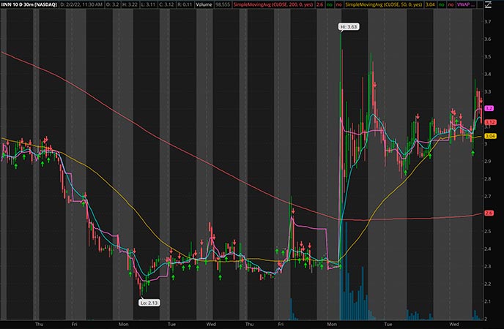Click the first Thu label on time axis

coord(39,322)
